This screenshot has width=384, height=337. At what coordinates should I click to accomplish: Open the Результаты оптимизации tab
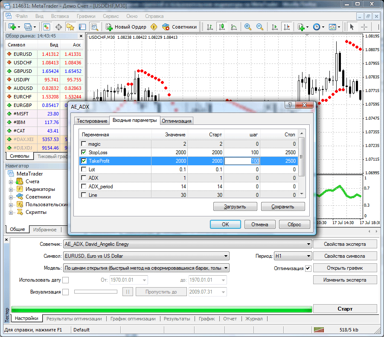74,319
